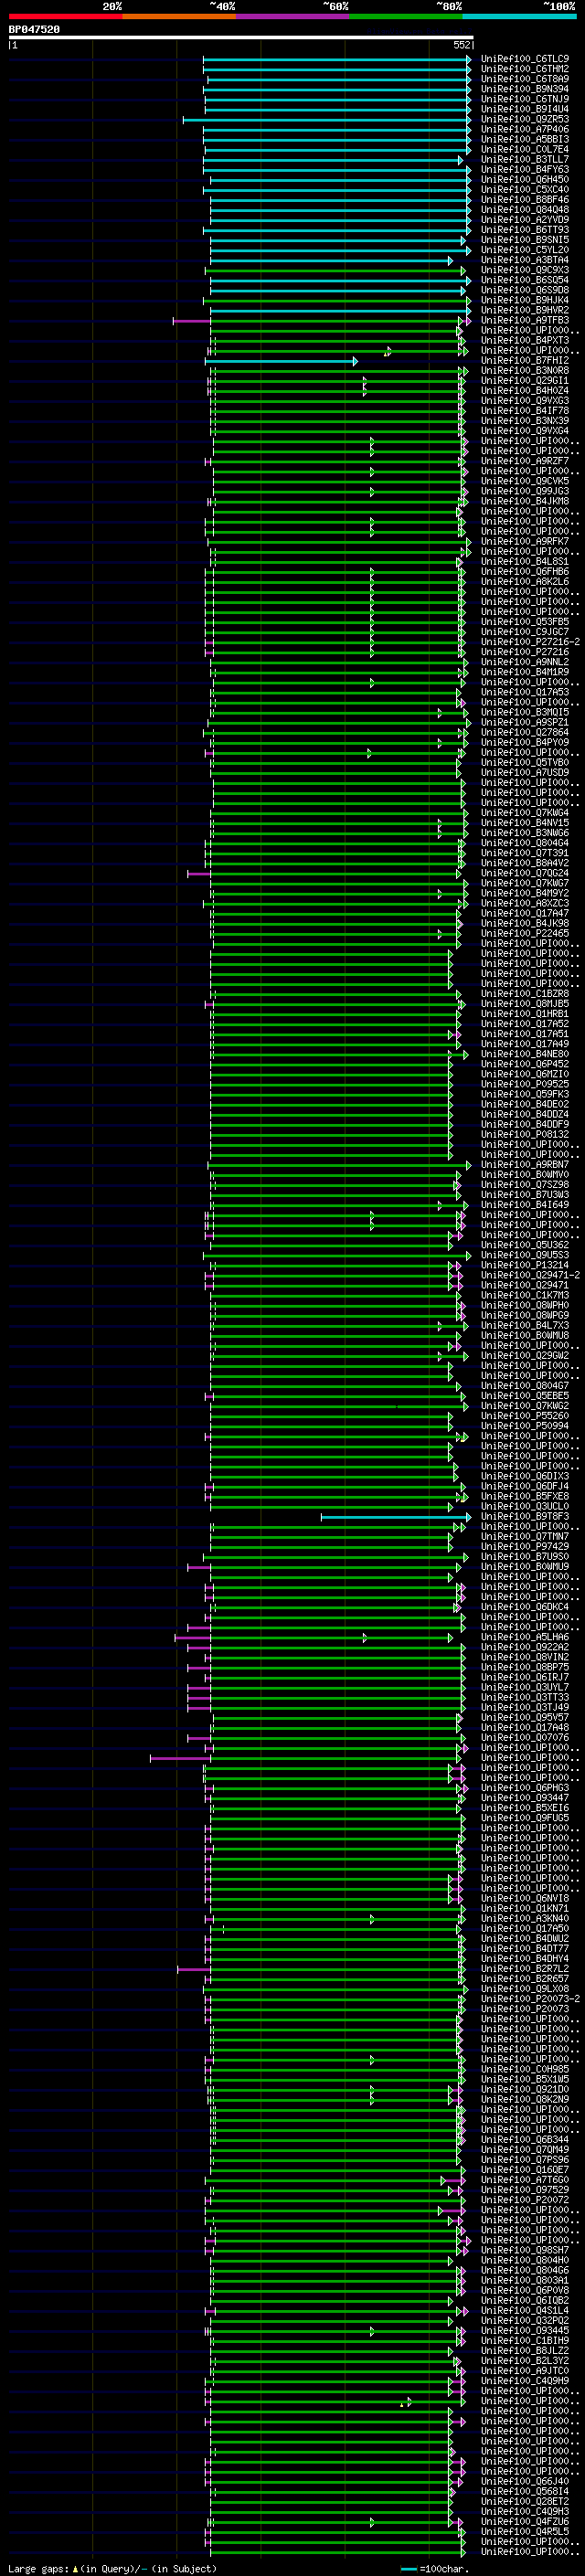Open hit UniRef100_P20073-2
The image size is (585, 2576).
[x=530, y=1999]
